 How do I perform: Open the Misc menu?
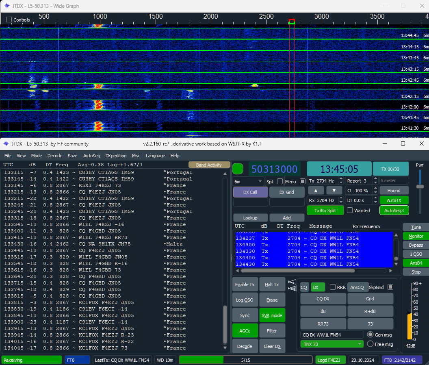click(x=136, y=156)
